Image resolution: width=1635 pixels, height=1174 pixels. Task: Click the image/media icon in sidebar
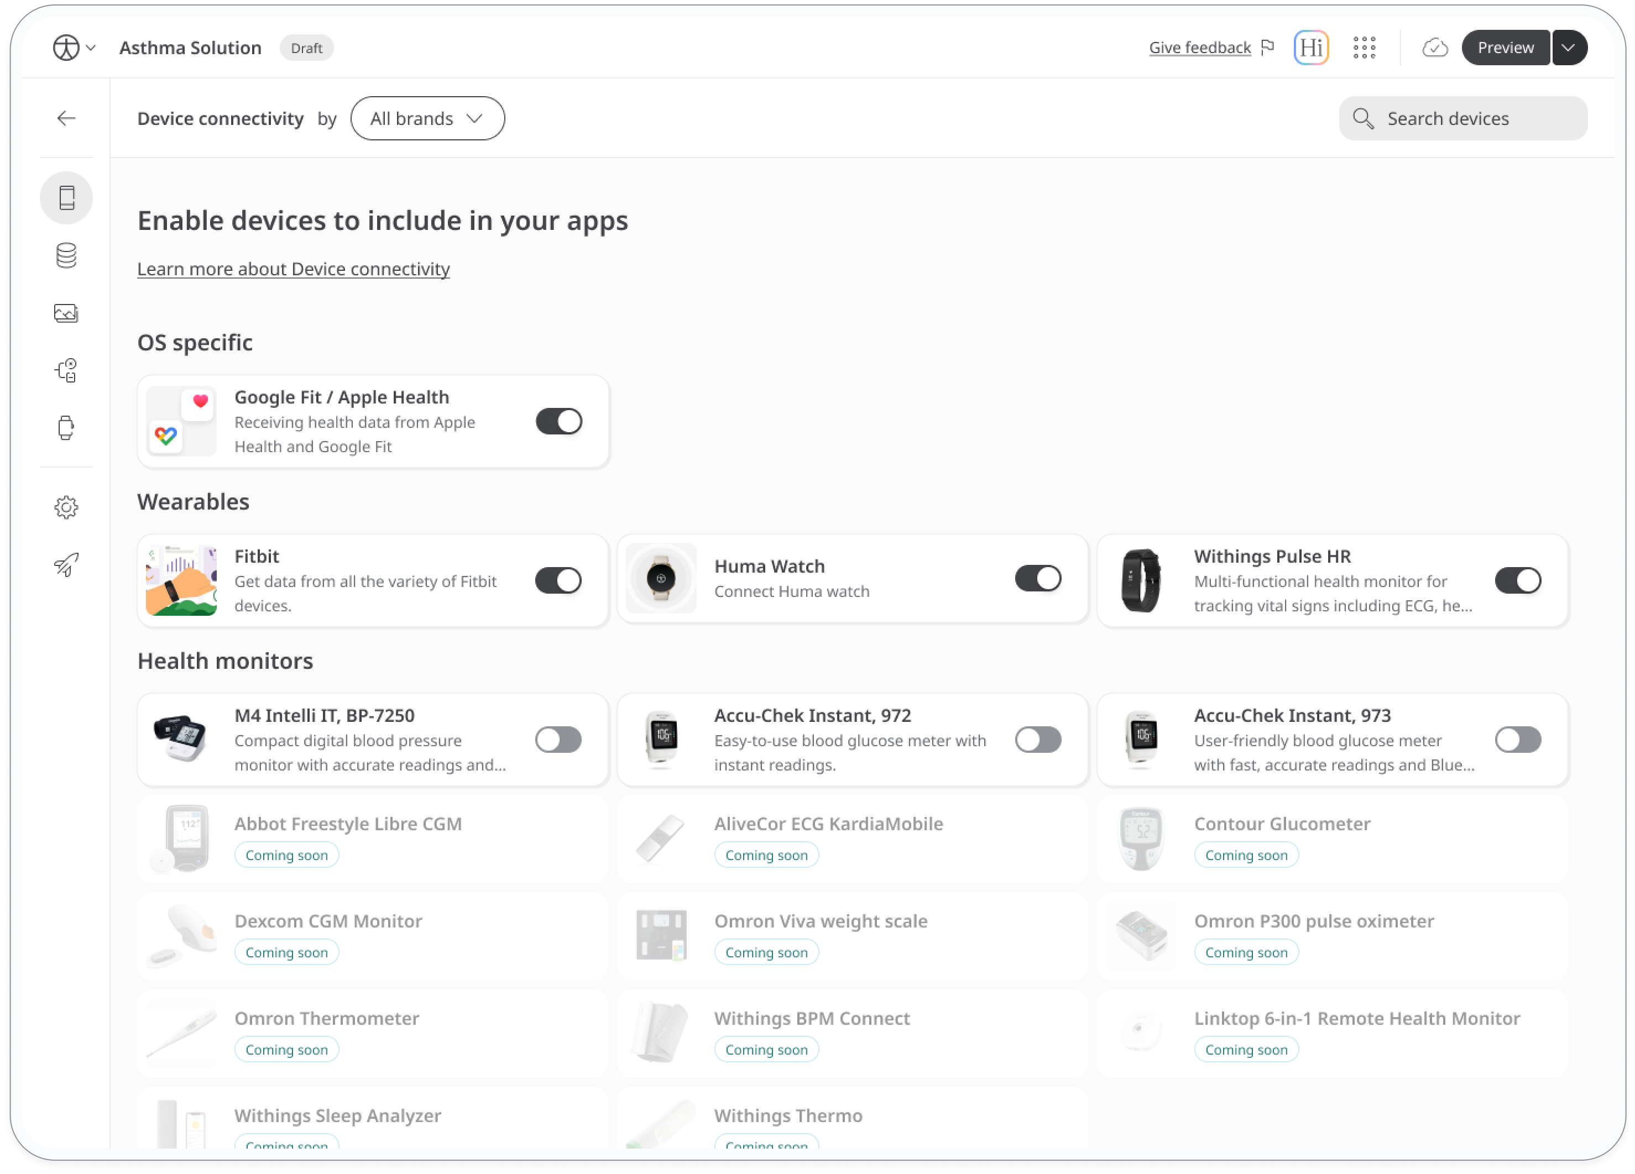coord(67,312)
